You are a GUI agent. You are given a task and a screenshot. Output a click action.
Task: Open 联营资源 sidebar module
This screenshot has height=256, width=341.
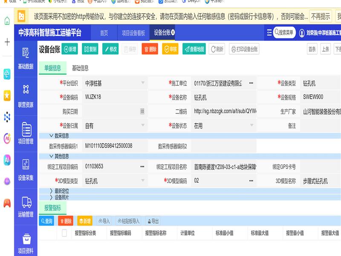click(x=26, y=96)
